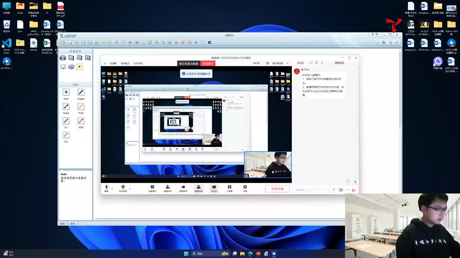Open the presenter view dropdown
The height and width of the screenshot is (258, 460).
tap(280, 63)
